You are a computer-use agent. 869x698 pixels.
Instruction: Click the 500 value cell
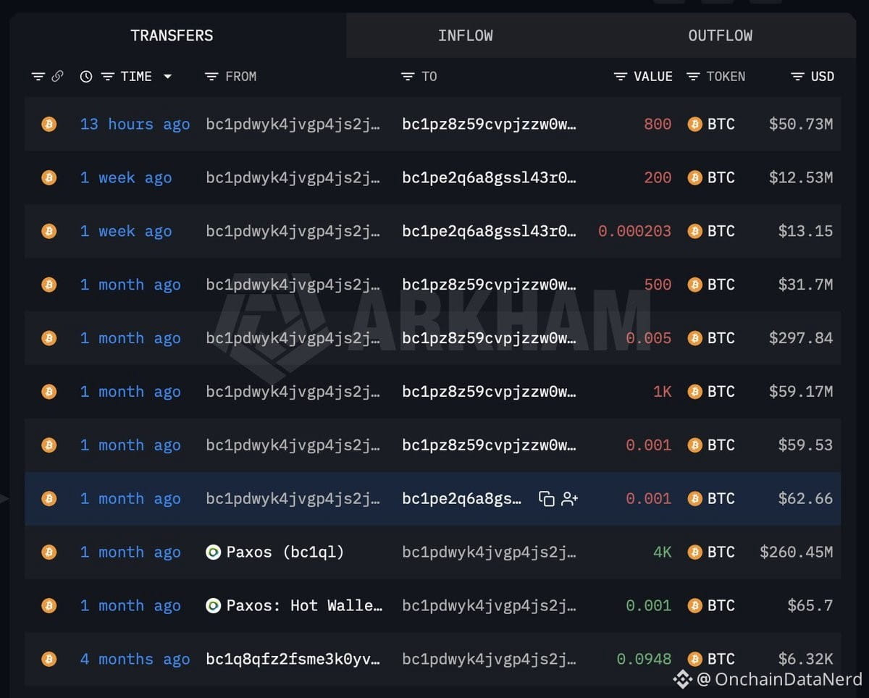click(658, 285)
